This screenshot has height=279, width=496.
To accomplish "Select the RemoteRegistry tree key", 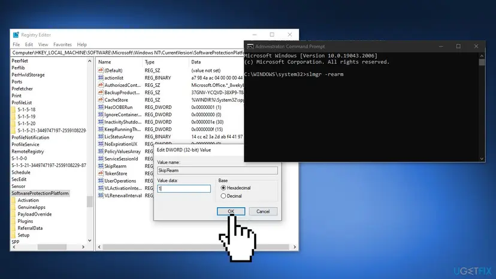I will pos(28,151).
